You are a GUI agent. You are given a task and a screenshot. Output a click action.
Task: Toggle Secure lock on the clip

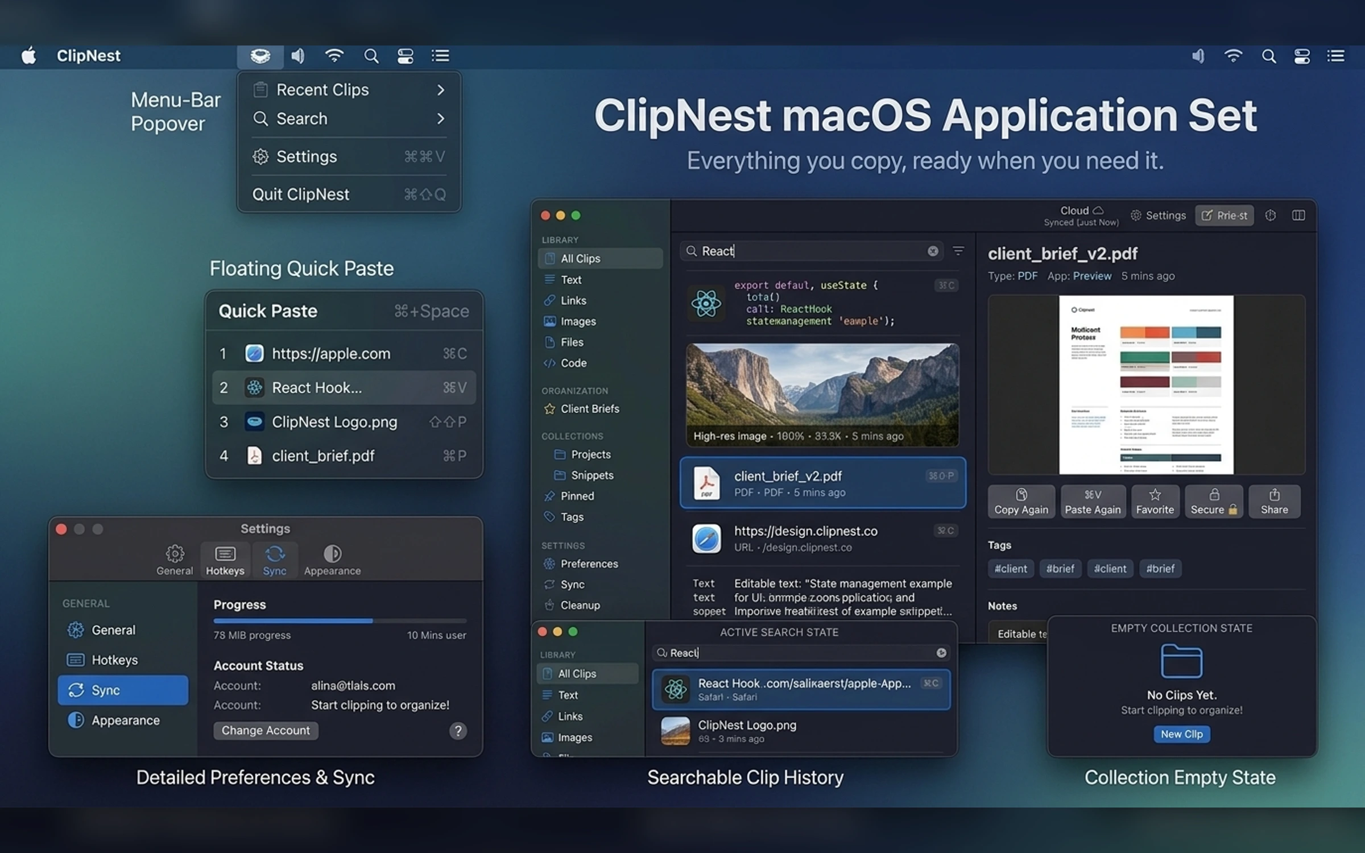[x=1214, y=502]
